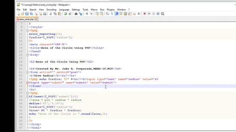Click line number 33 in the margin
This screenshot has width=236, height=132.
[21, 114]
